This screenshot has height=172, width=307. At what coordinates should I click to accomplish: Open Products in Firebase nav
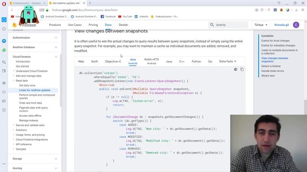click(x=55, y=25)
